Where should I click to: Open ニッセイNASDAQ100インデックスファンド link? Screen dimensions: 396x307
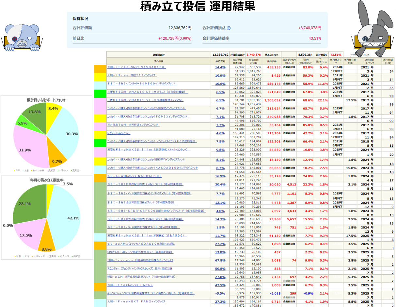152,168
